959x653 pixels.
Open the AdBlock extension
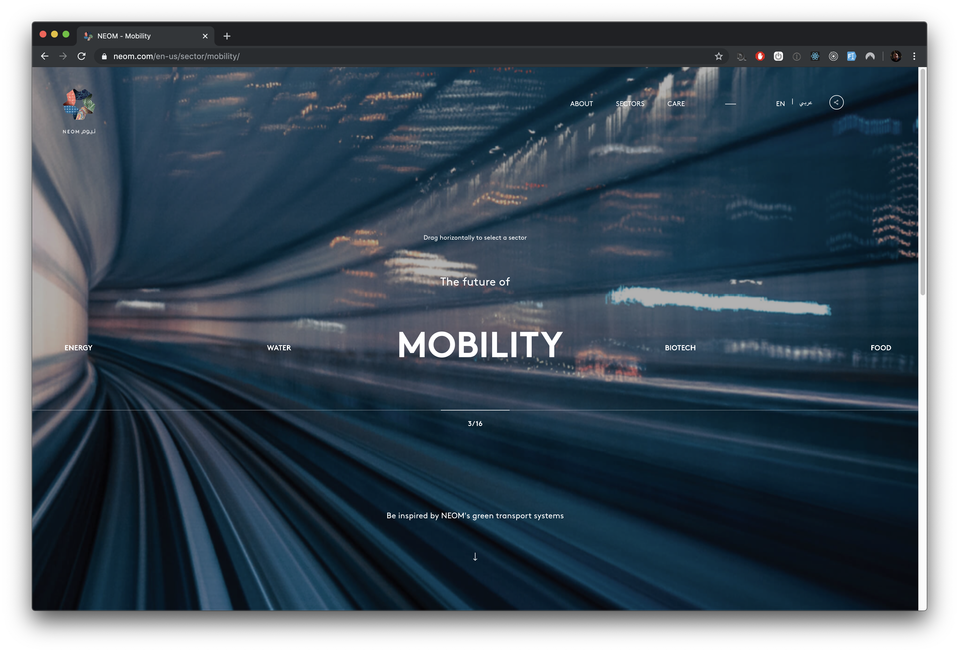(760, 56)
